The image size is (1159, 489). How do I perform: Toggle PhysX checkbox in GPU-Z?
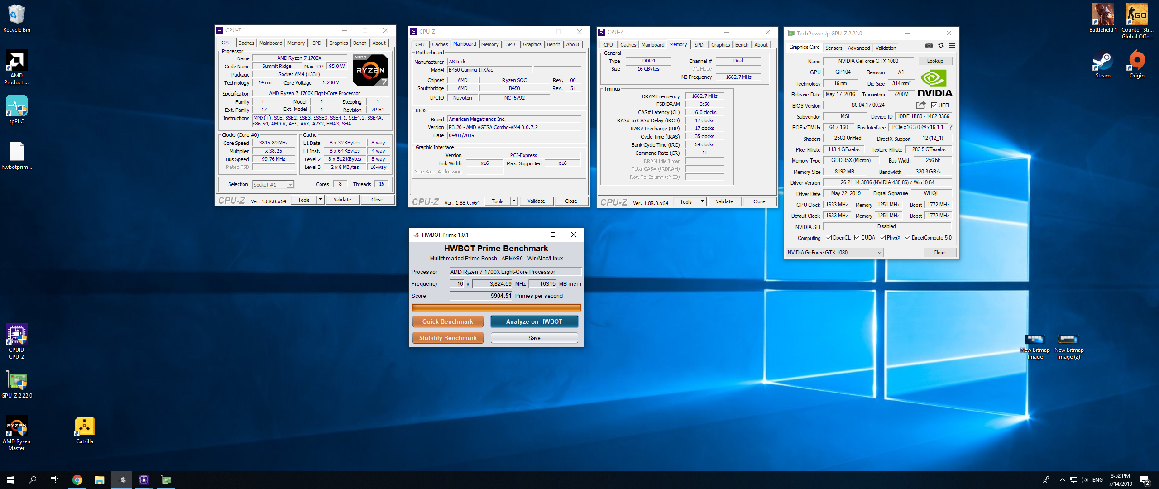click(882, 238)
